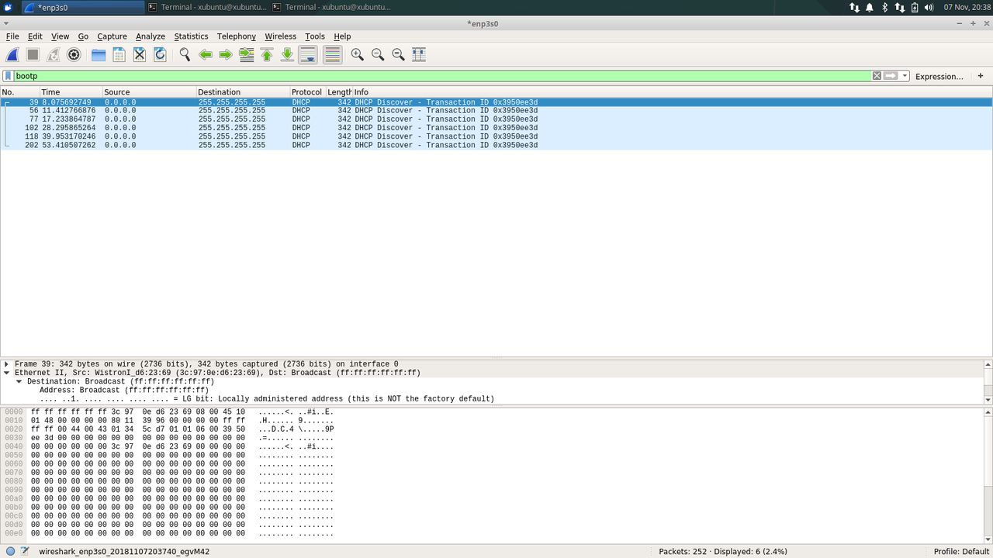Screen dimensions: 993x558
Task: Open Bluetooth tray icon
Action: 884,7
